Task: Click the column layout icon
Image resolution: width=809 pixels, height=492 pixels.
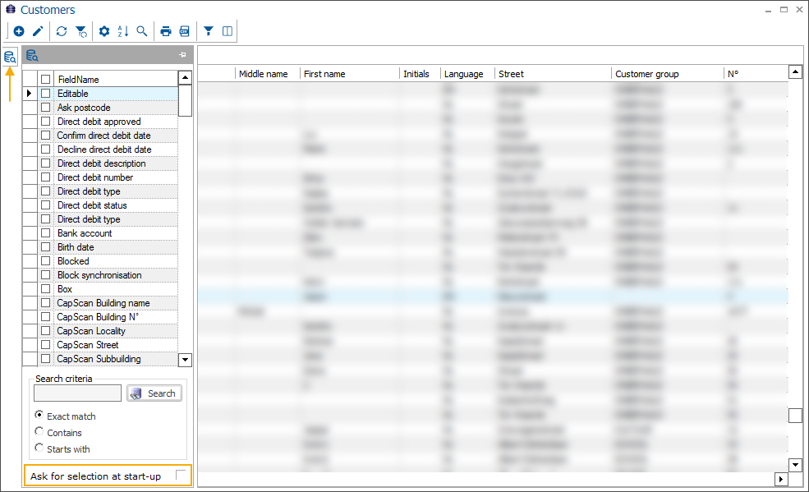Action: (x=228, y=31)
